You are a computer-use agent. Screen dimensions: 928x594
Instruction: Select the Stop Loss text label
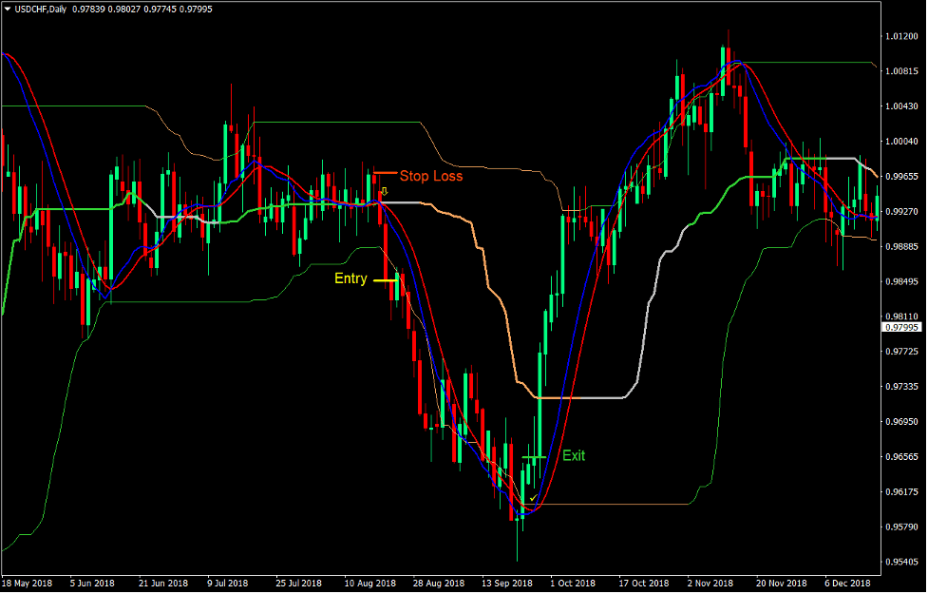point(430,176)
